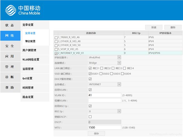Toggle LAN port 网口2 checkbox
The height and width of the screenshot is (137, 183).
[102, 68]
